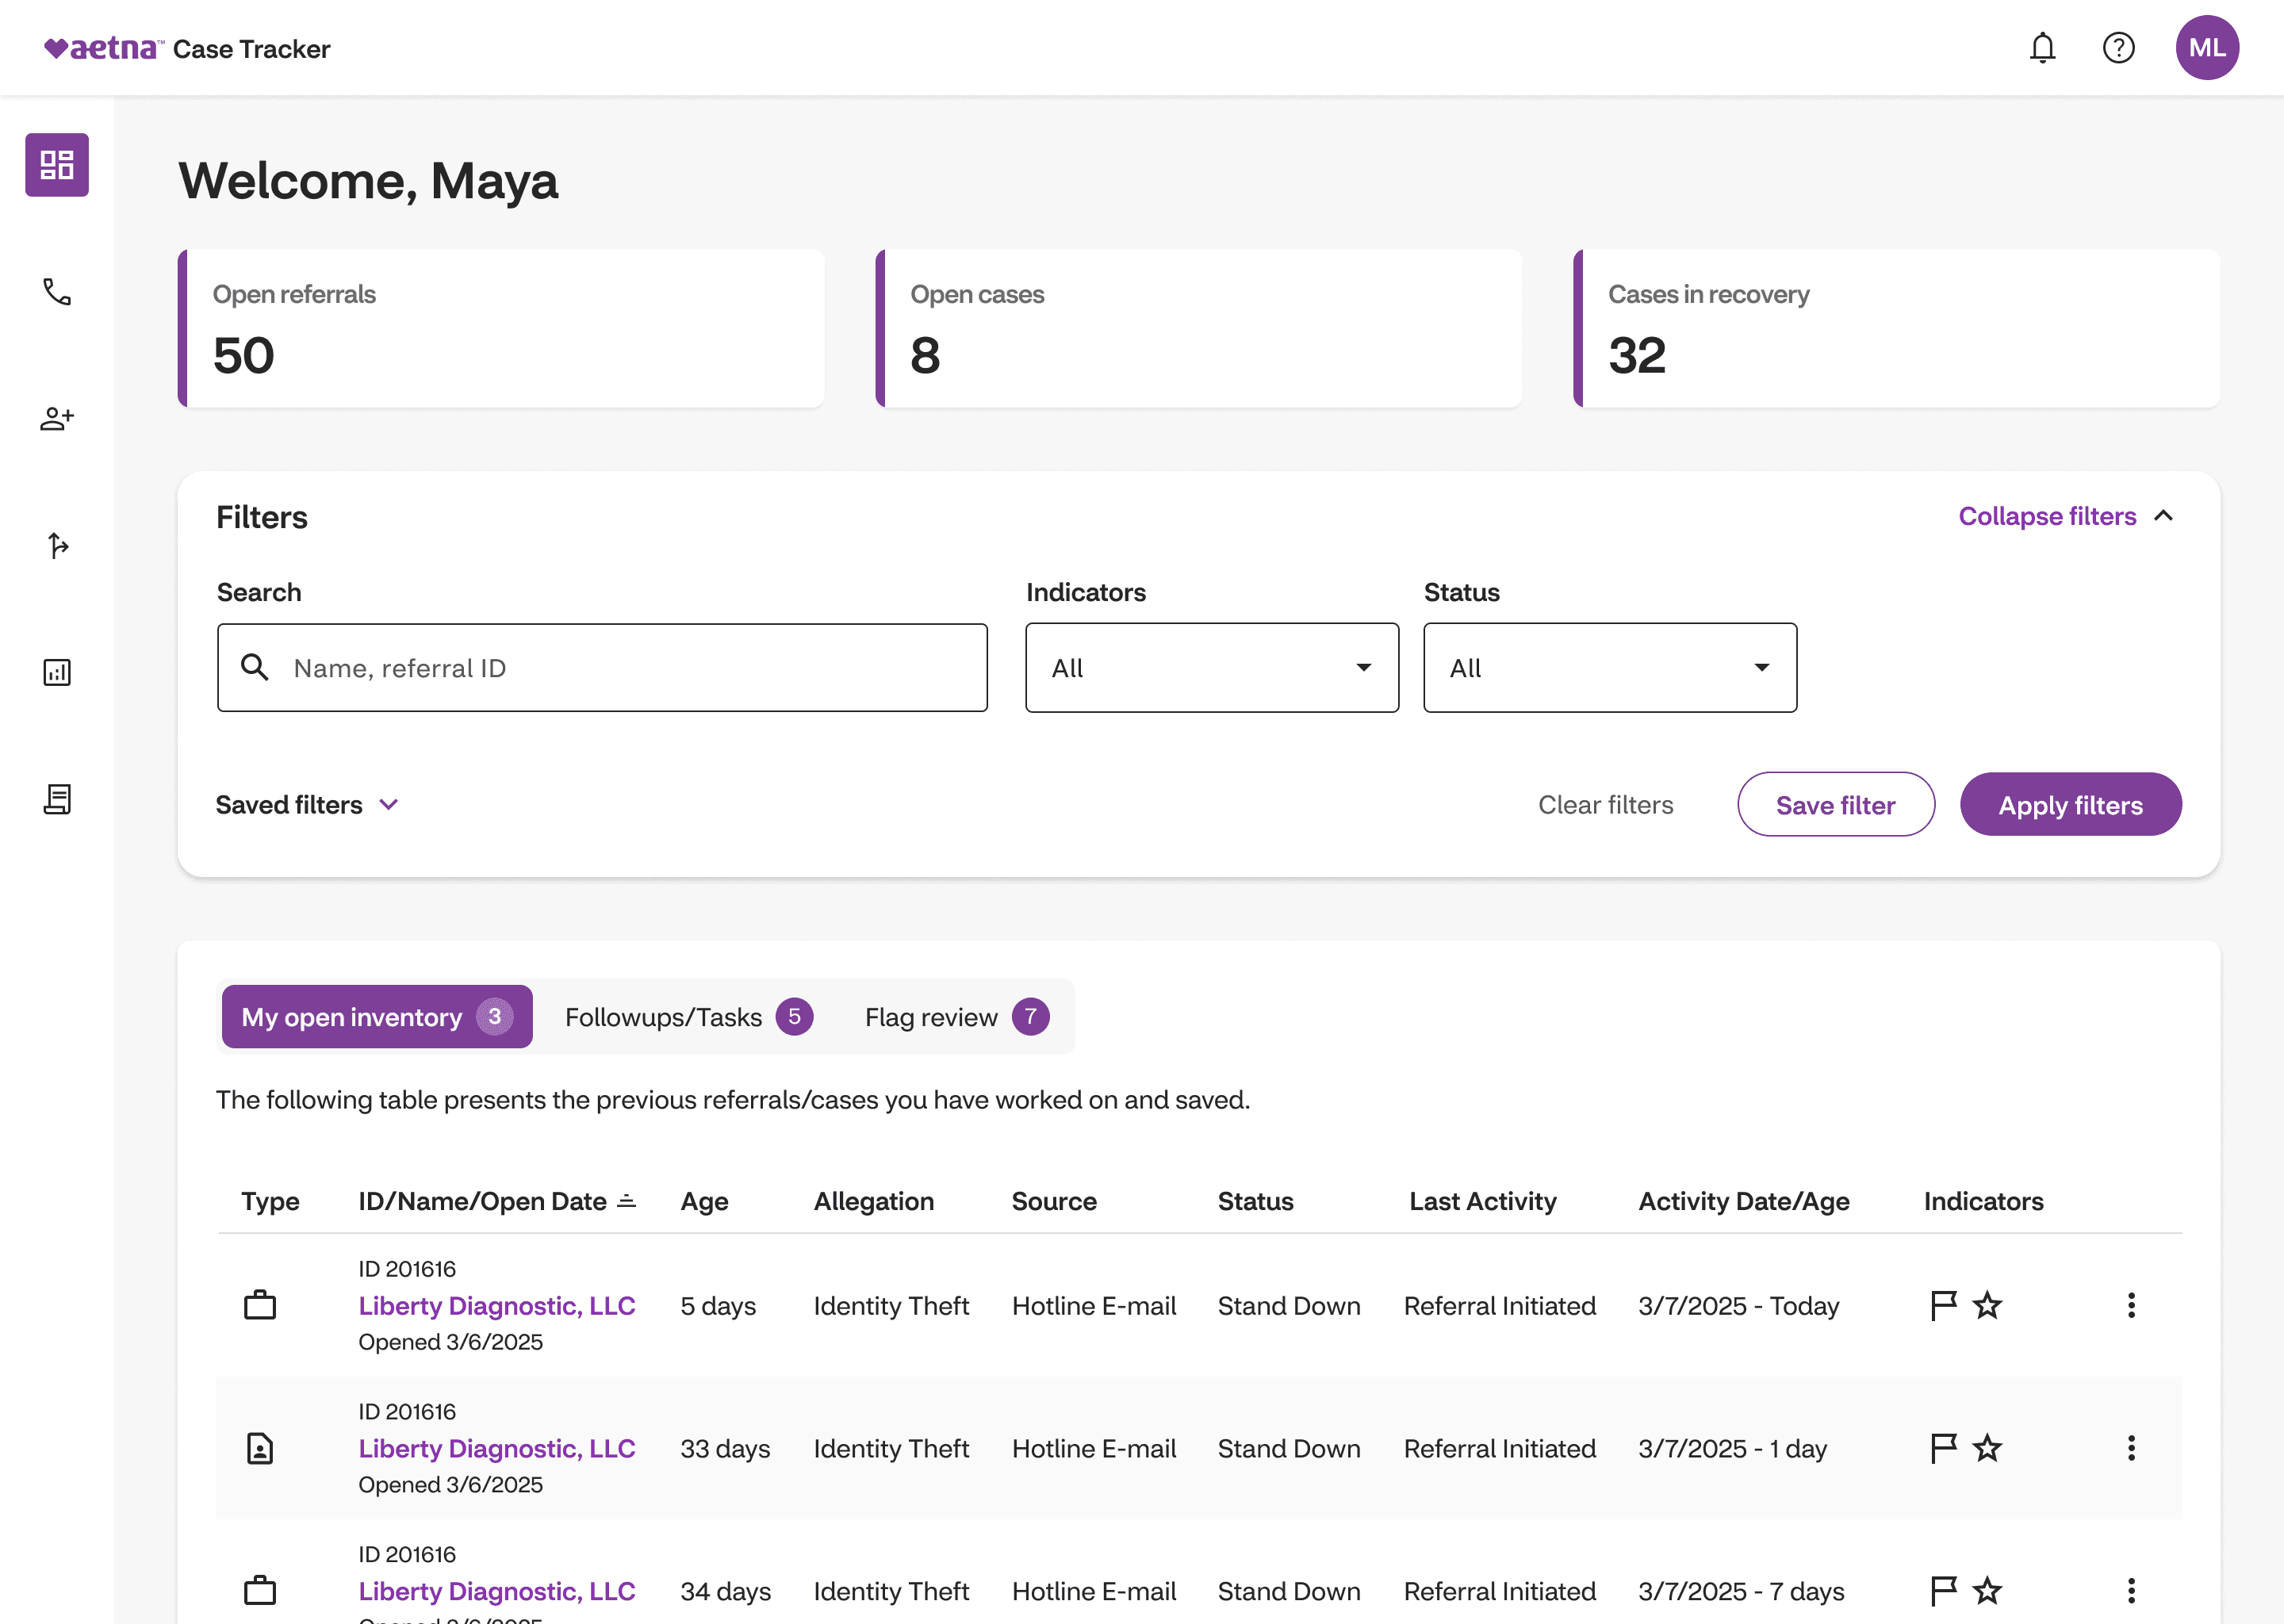Viewport: 2284px width, 1624px height.
Task: Click the branching arrow sidebar icon
Action: pyautogui.click(x=57, y=545)
